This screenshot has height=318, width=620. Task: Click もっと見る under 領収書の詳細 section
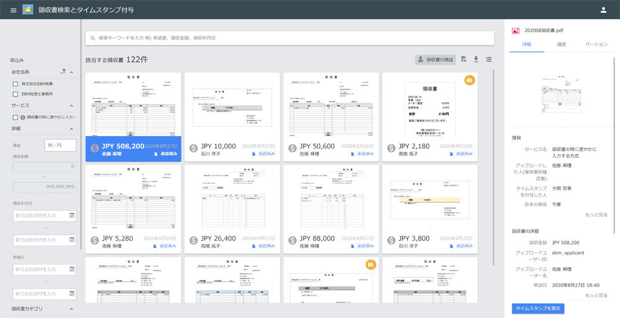[596, 296]
